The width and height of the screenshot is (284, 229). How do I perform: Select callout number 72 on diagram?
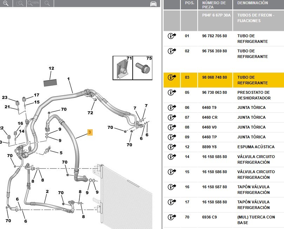90,113
